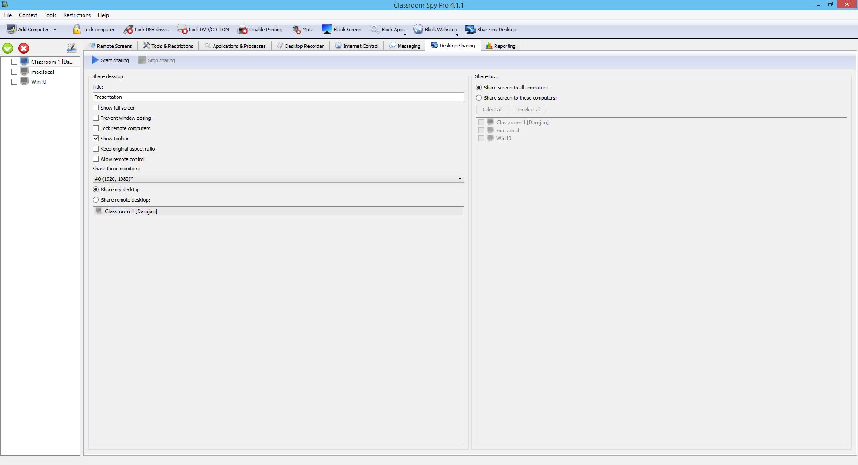Viewport: 858px width, 465px height.
Task: Expand the Add Computer dropdown arrow
Action: tap(55, 30)
